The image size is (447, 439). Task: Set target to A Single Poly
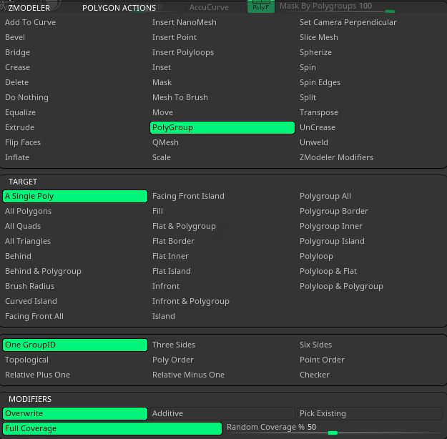click(75, 196)
